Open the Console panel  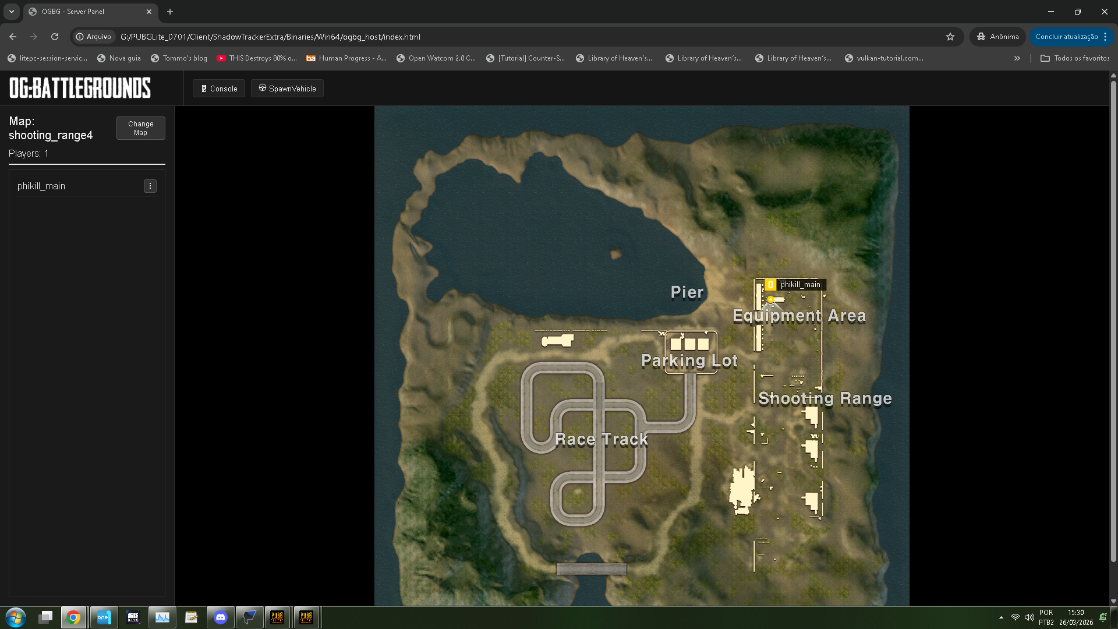pyautogui.click(x=219, y=89)
